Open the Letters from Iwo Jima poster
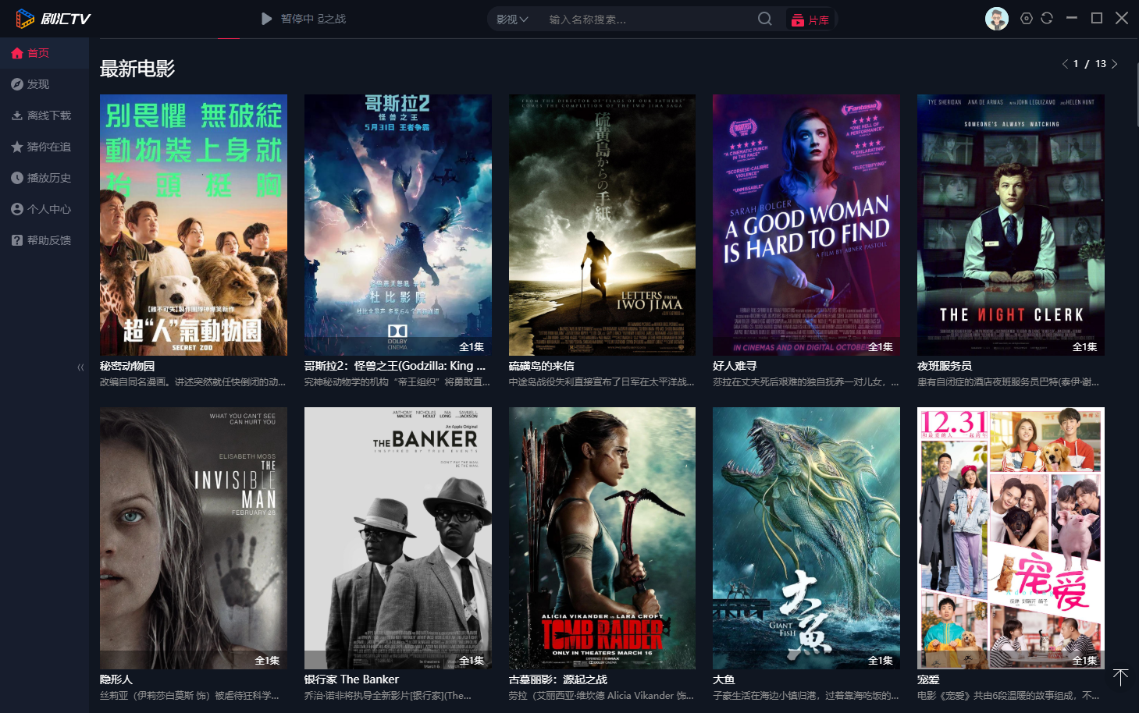Viewport: 1139px width, 713px height. click(x=602, y=225)
